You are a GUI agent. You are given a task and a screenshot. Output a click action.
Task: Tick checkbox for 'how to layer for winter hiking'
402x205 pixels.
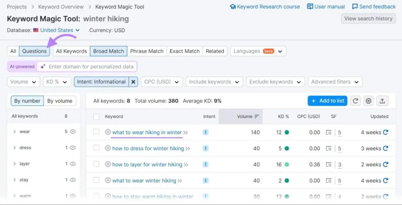tap(96, 165)
